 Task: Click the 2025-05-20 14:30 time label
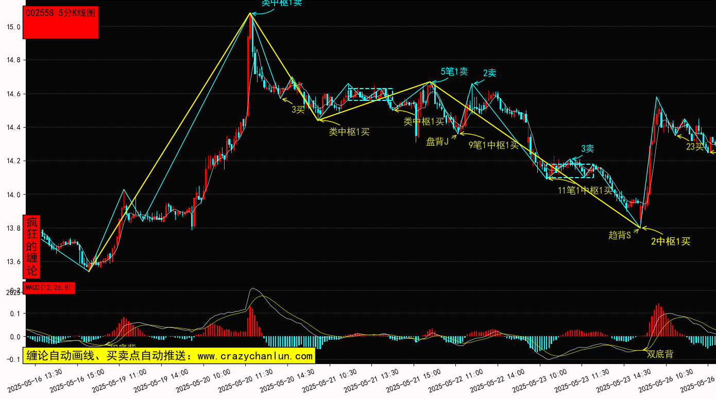[287, 380]
